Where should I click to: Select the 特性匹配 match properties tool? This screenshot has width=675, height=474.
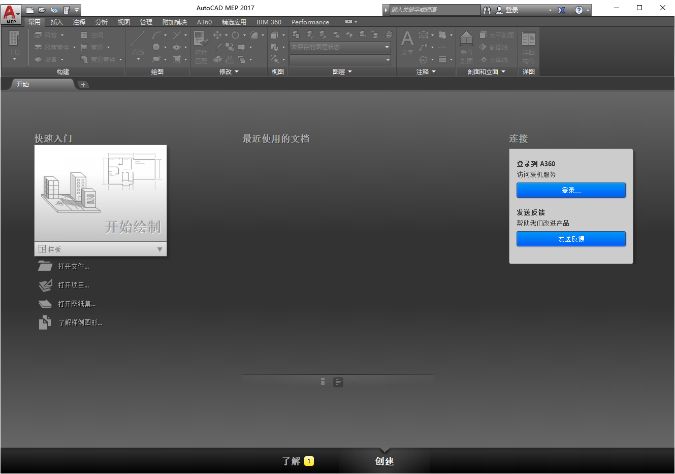[200, 47]
